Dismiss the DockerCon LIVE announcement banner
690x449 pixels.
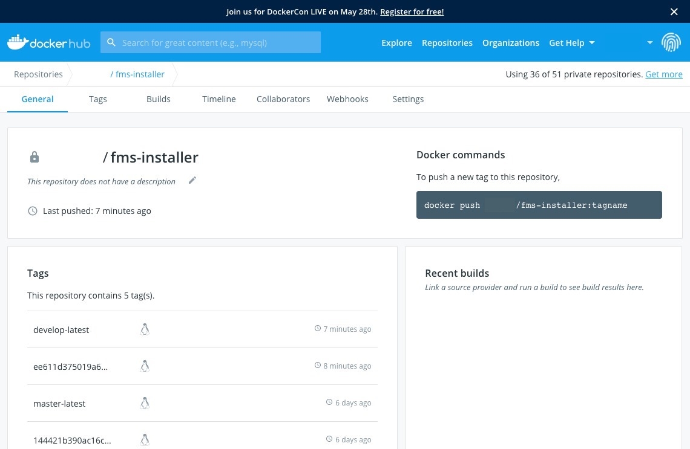pos(674,11)
